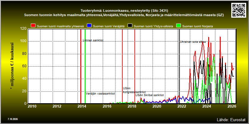The image size is (249, 124).
Task: Click the chart title Tuoteryhmä: Luonnonkaasu
Action: pos(124,11)
